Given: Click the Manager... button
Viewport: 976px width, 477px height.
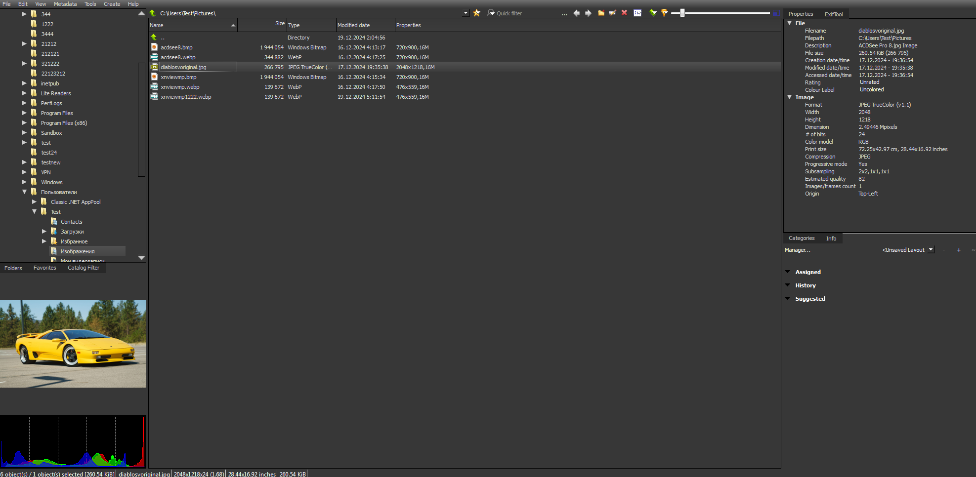Looking at the screenshot, I should pyautogui.click(x=797, y=250).
